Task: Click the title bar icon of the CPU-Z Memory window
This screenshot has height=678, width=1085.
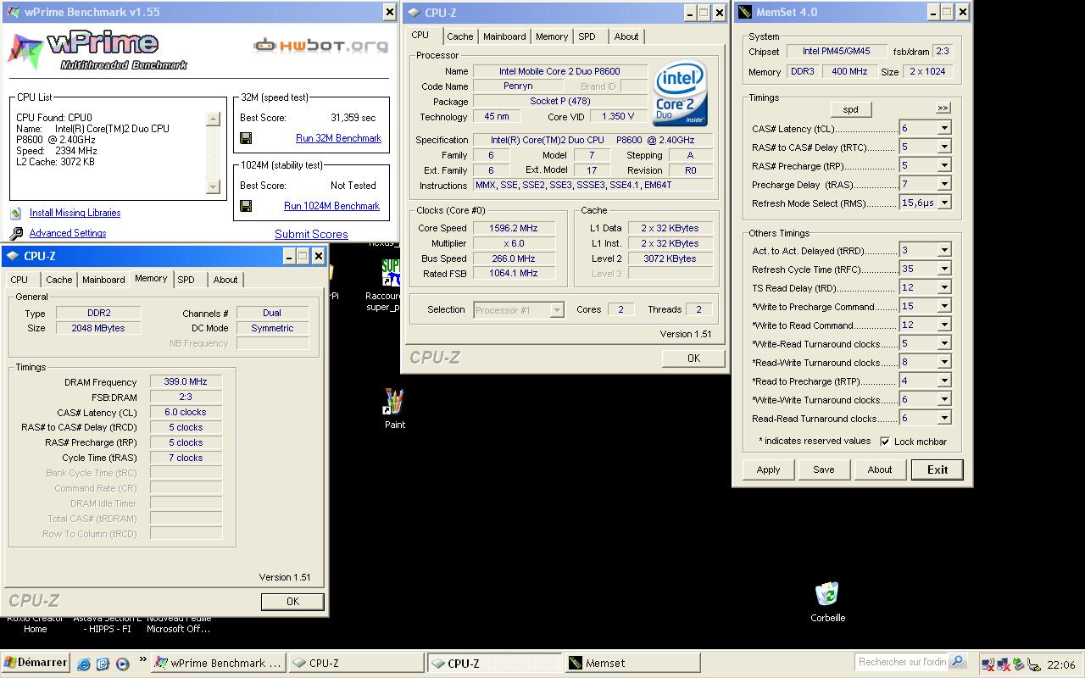Action: pyautogui.click(x=13, y=256)
